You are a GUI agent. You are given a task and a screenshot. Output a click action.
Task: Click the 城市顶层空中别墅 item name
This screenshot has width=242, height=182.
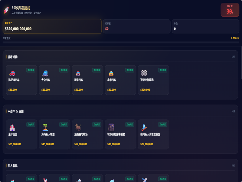[116, 134]
